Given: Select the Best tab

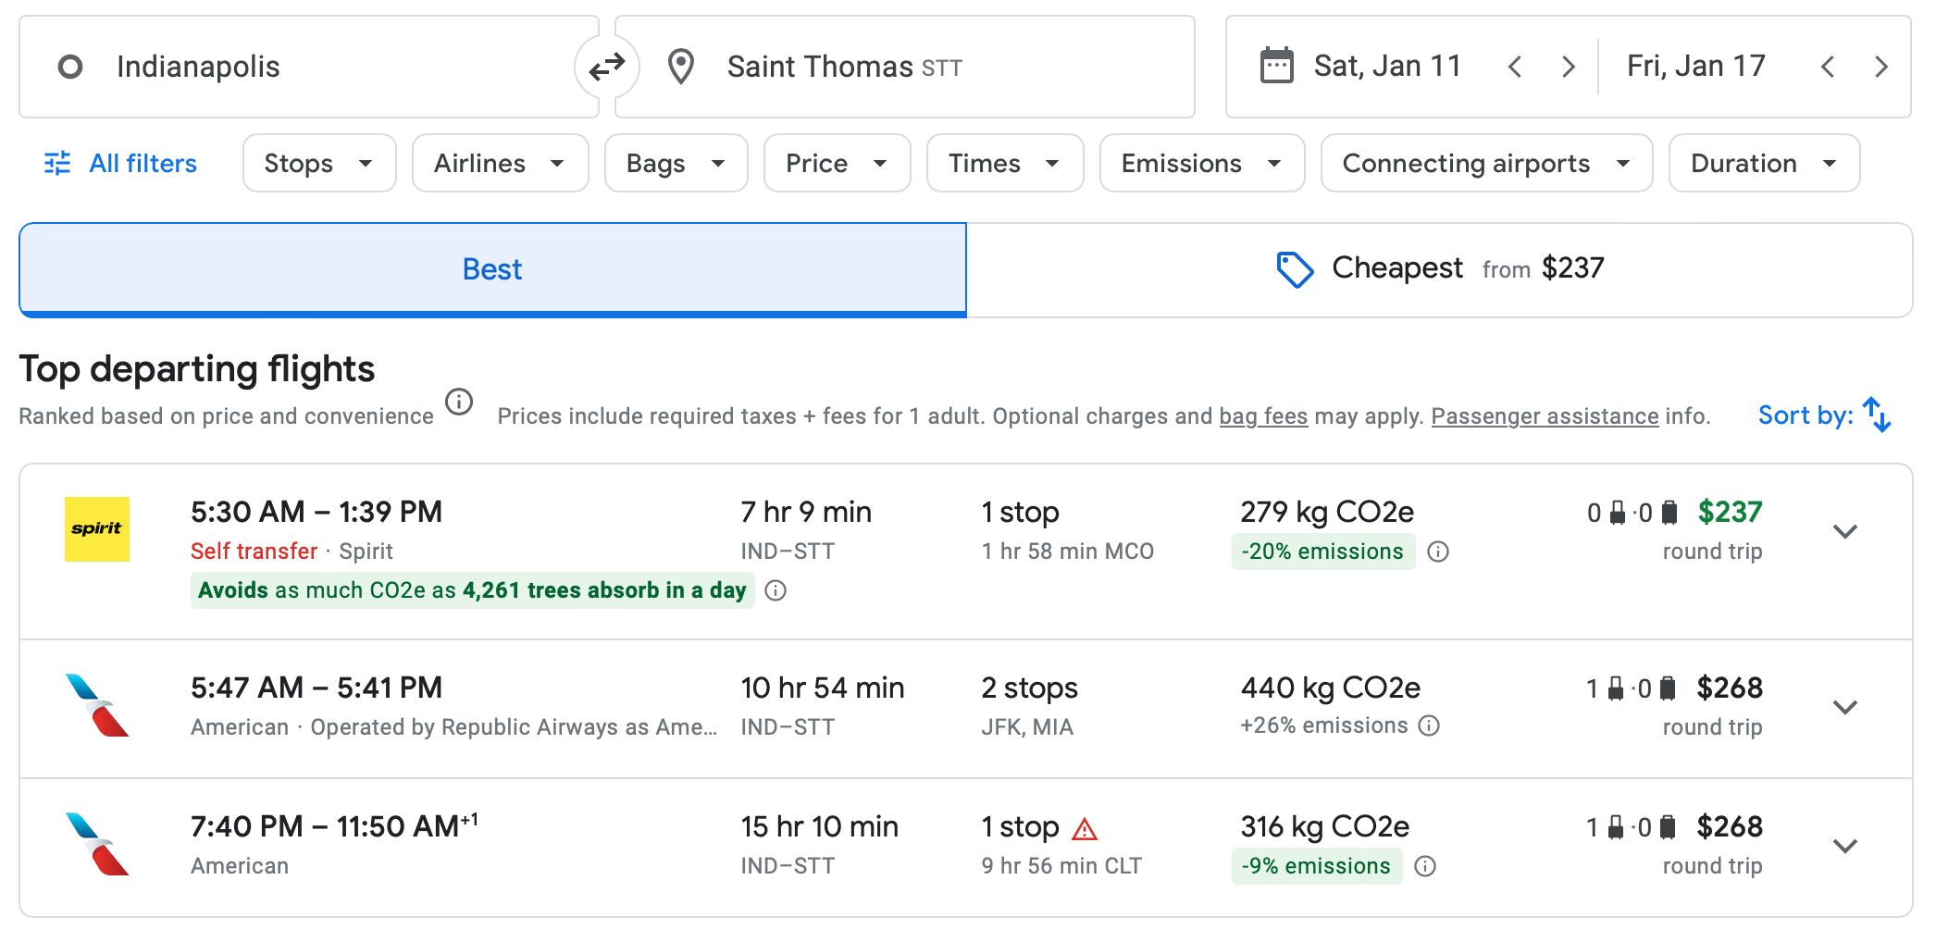Looking at the screenshot, I should pyautogui.click(x=492, y=269).
